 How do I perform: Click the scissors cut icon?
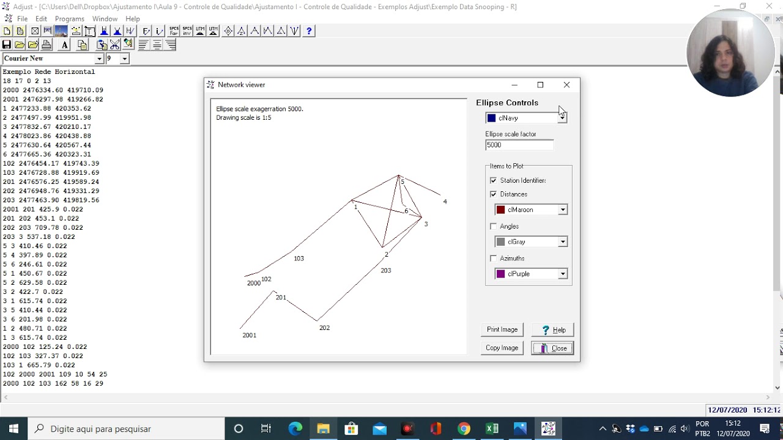(114, 45)
